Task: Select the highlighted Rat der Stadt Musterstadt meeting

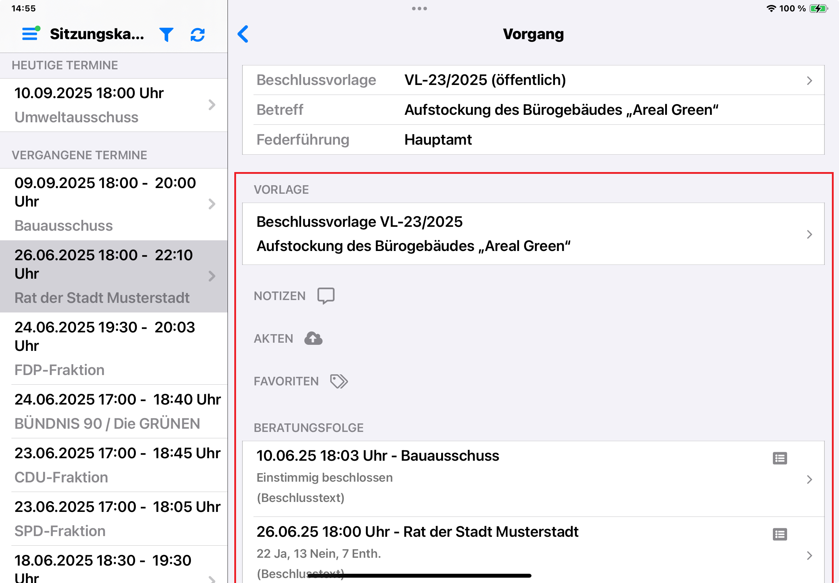Action: coord(109,276)
